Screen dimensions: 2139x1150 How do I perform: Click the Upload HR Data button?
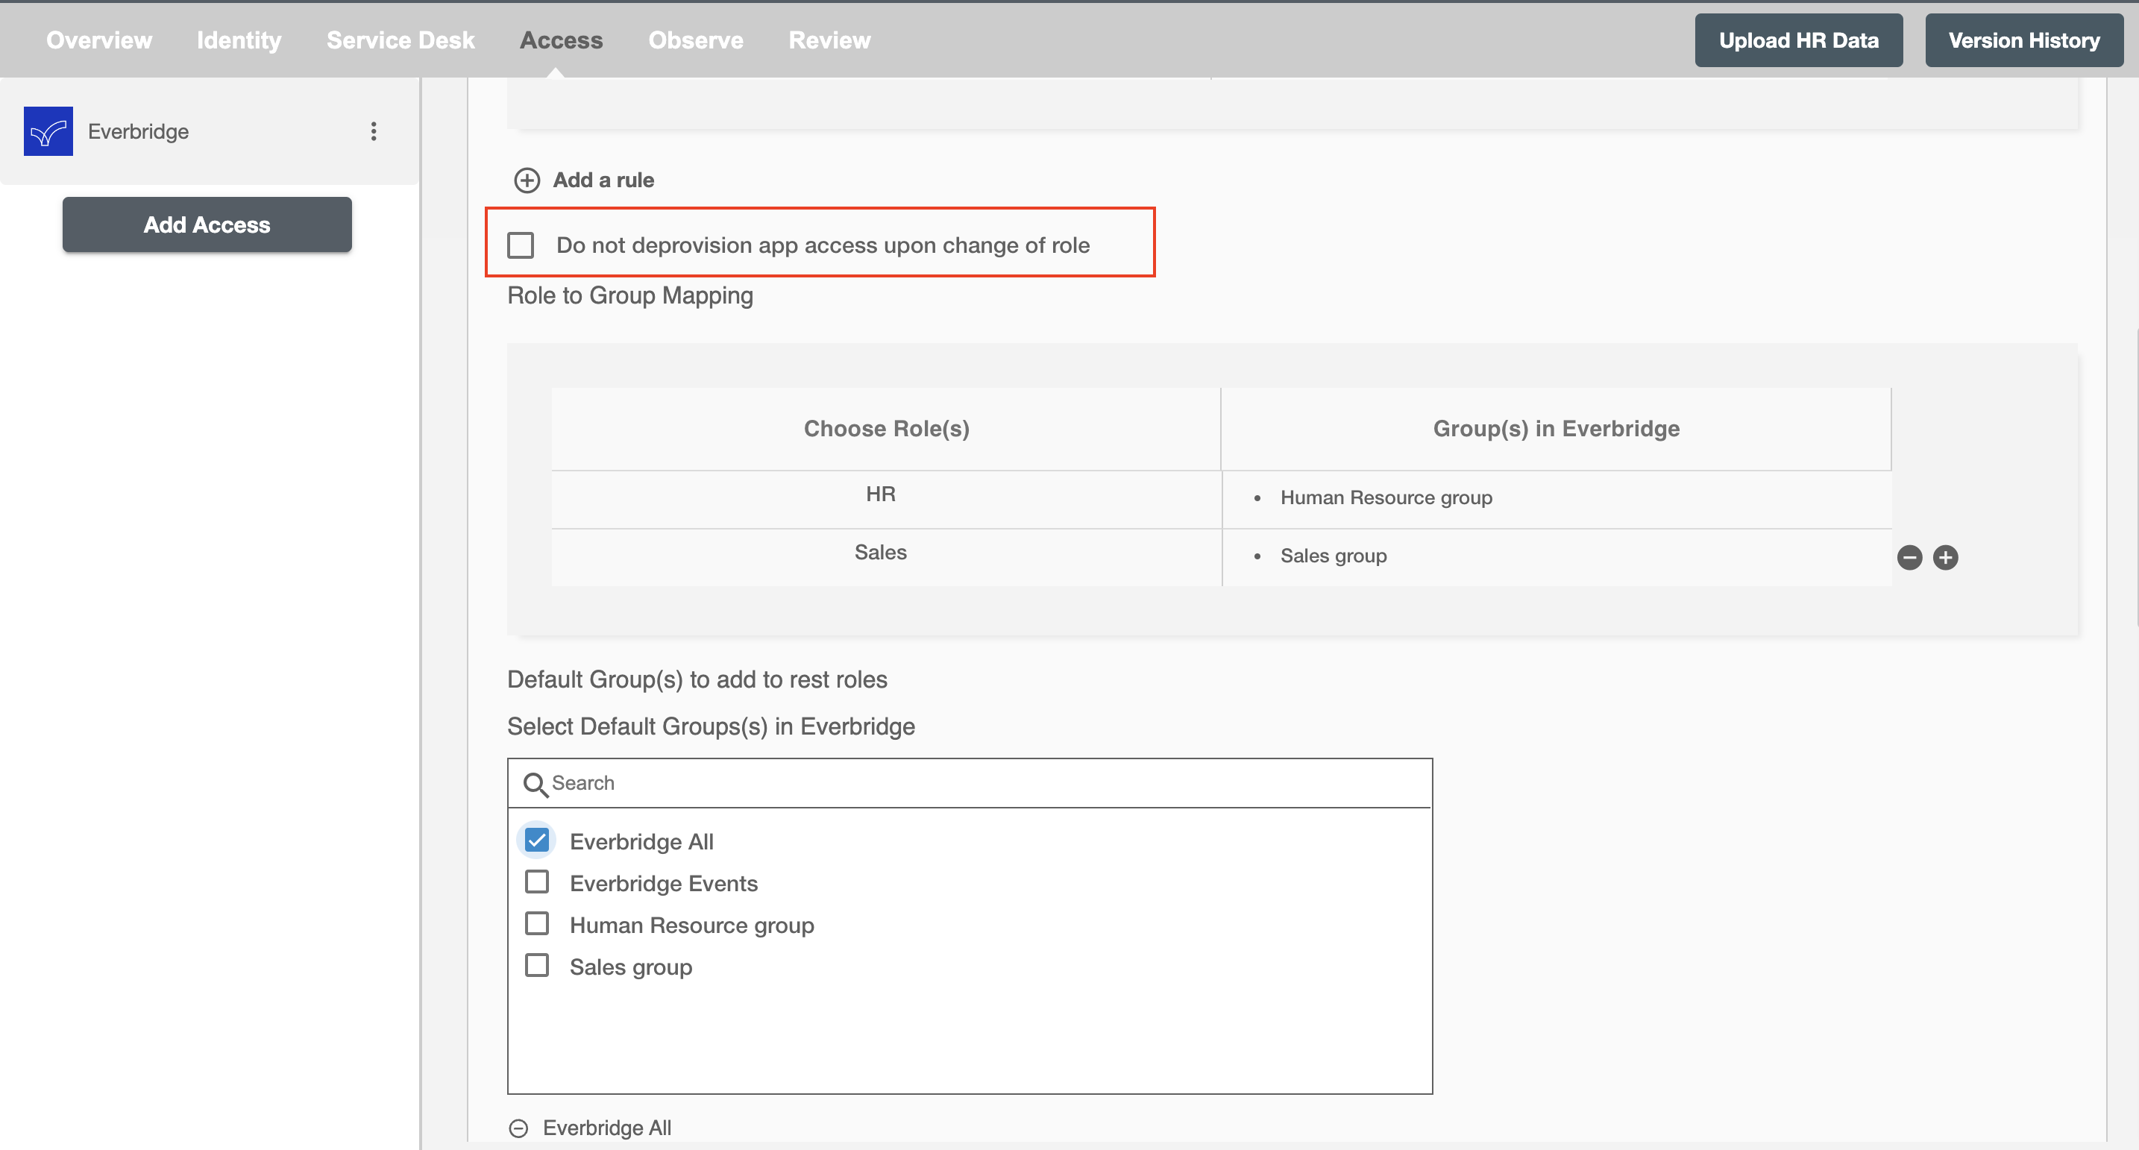point(1799,40)
